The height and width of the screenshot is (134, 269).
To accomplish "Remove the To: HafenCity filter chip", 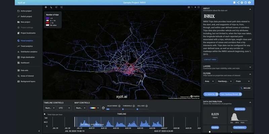I will coord(217,94).
